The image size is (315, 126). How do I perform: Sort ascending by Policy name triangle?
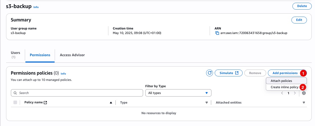click(111, 103)
